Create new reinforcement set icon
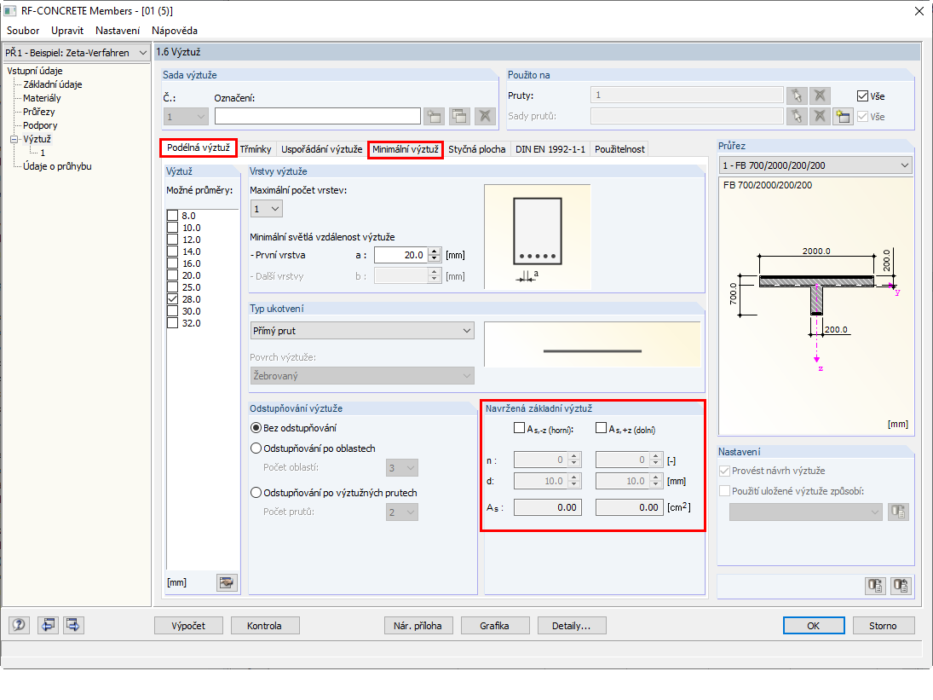Screen dimensions: 933x700 click(x=435, y=116)
